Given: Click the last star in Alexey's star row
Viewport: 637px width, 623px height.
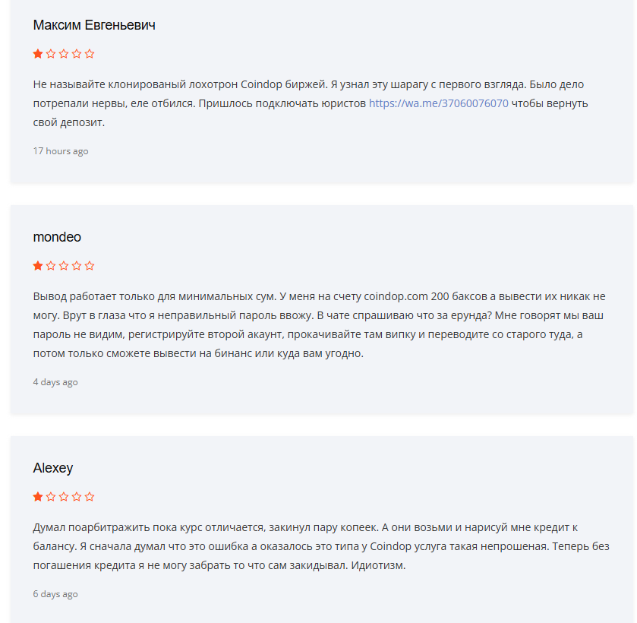Looking at the screenshot, I should (x=90, y=496).
